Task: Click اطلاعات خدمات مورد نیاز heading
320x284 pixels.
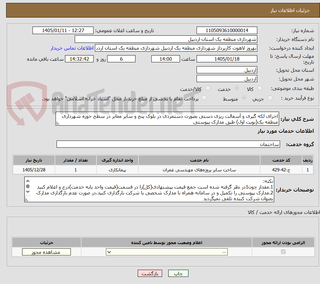Action: [286, 131]
